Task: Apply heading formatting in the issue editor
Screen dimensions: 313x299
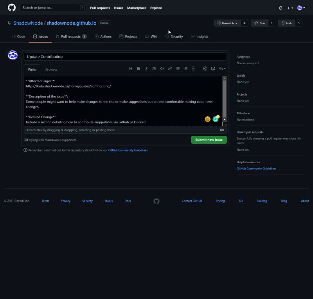Action: click(131, 68)
